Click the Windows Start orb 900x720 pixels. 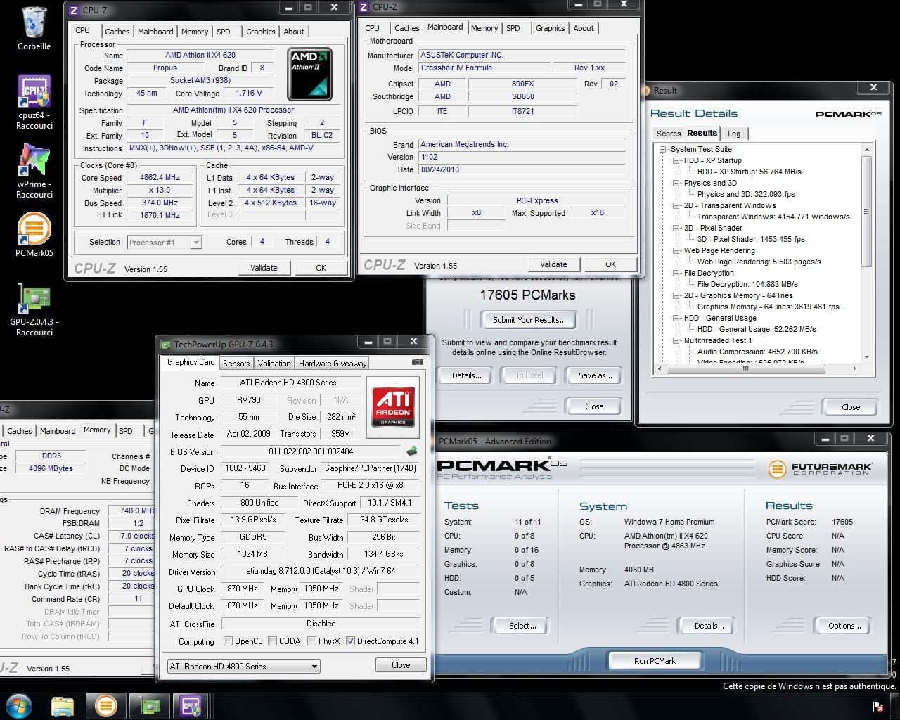click(x=19, y=705)
